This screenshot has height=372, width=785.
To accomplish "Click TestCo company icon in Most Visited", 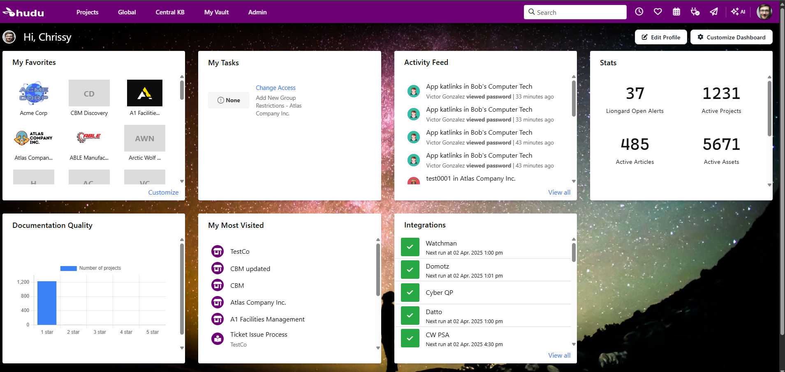I will [x=218, y=251].
